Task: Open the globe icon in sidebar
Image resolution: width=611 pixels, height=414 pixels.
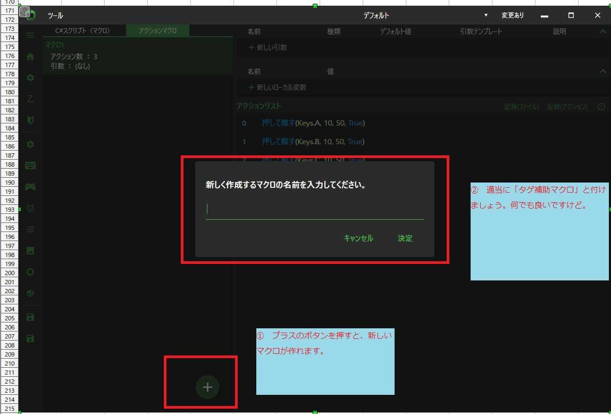Action: [30, 293]
